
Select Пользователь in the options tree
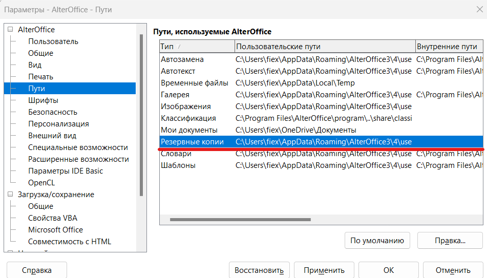point(53,41)
